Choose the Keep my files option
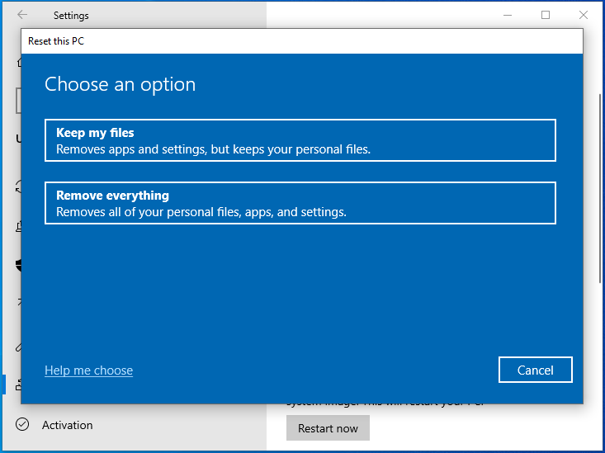605x453 pixels. 300,140
